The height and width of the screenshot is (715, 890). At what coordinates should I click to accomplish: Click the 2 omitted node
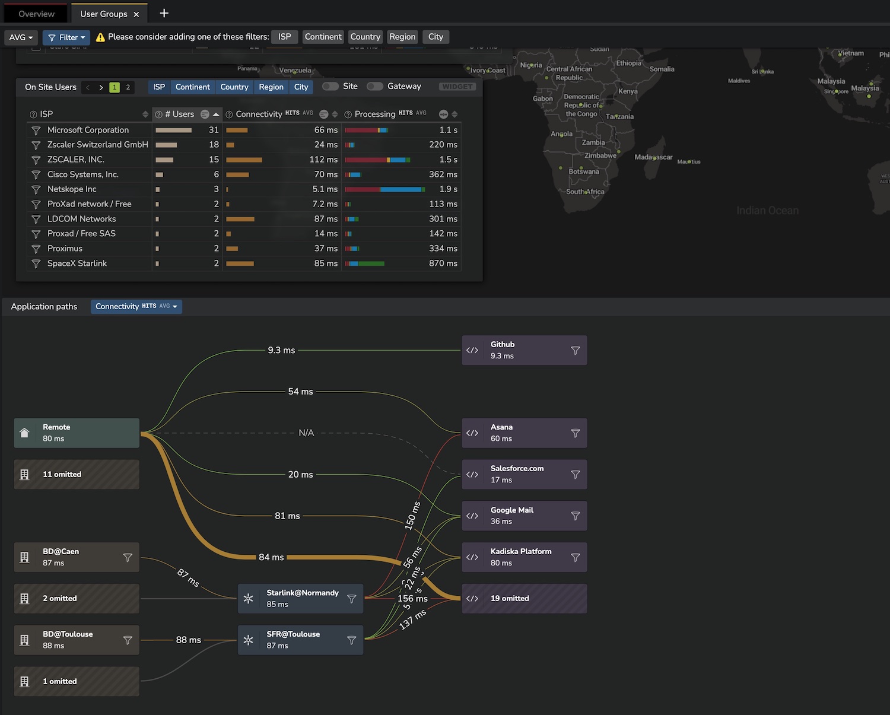pyautogui.click(x=77, y=599)
